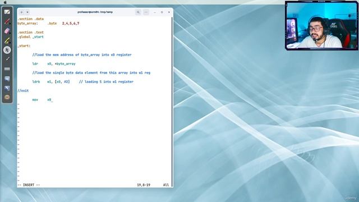The height and width of the screenshot is (202, 359).
Task: Click the 'ldrb w1, [x0, #2]' instruction
Action: click(51, 81)
